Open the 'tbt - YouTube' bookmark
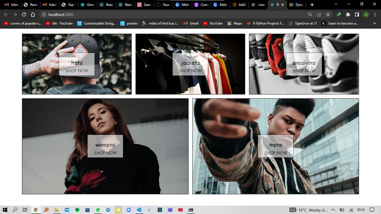Image resolution: width=381 pixels, height=214 pixels. click(59, 23)
